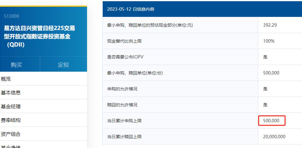Go to 费率结构 page
Viewport: 302px width, 148px height.
(11, 120)
